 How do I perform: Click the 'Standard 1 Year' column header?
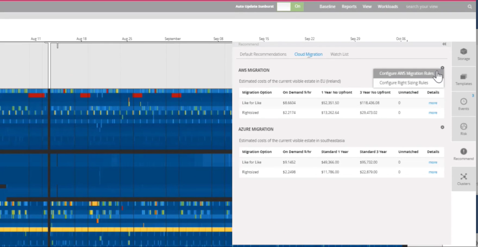click(335, 151)
